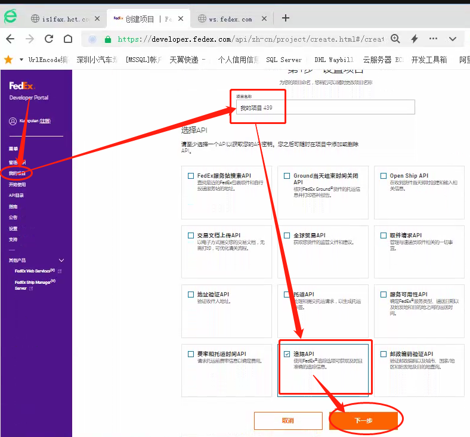The width and height of the screenshot is (470, 437).
Task: Open 指南 in sidebar menu
Action: click(x=13, y=206)
